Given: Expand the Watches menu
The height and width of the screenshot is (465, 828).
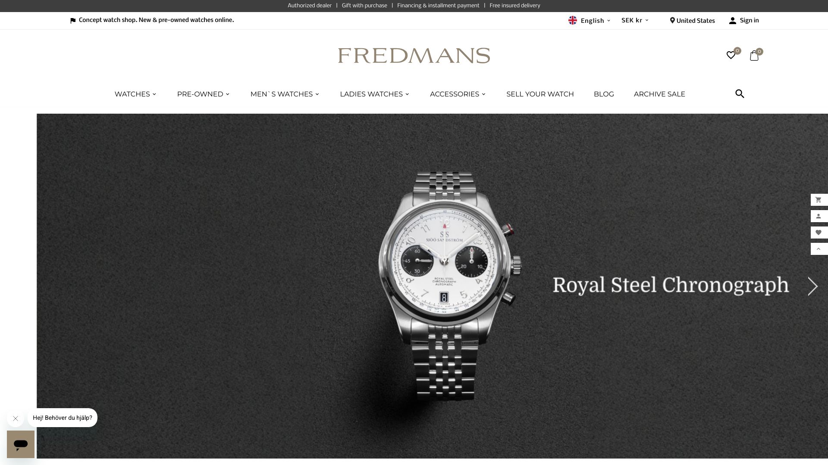Looking at the screenshot, I should [x=135, y=94].
